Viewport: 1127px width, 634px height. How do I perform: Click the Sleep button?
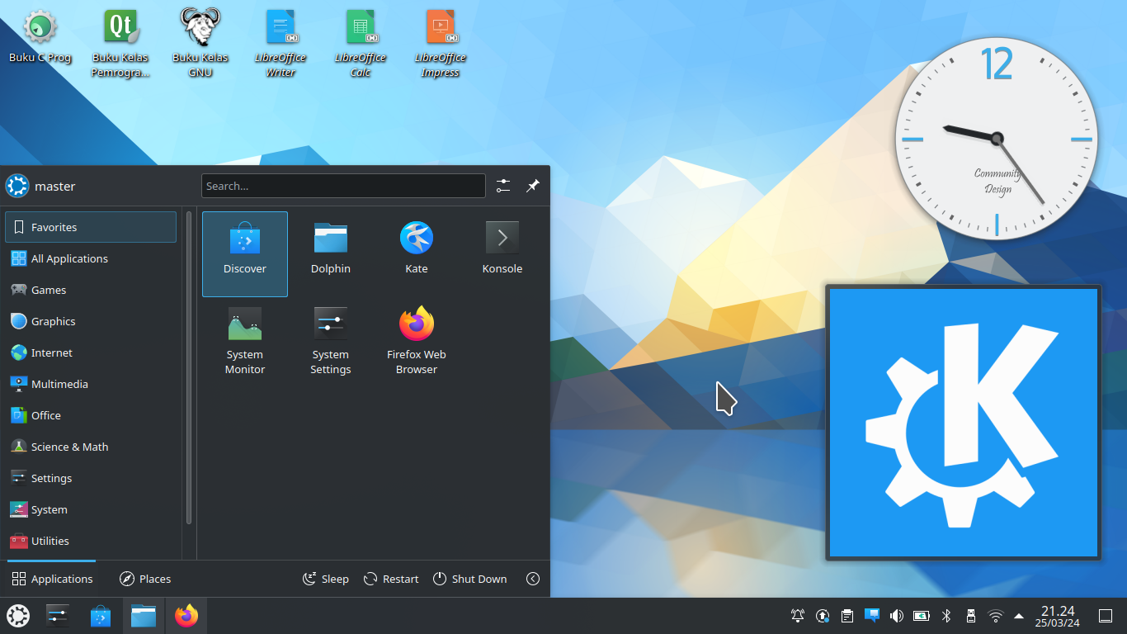tap(326, 579)
